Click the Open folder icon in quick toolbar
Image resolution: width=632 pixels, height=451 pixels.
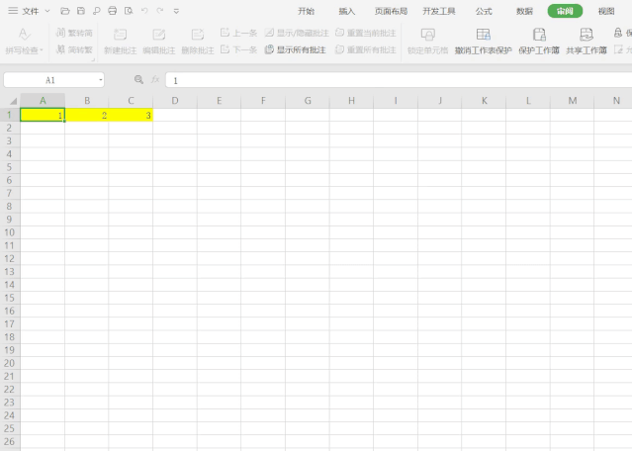click(64, 11)
